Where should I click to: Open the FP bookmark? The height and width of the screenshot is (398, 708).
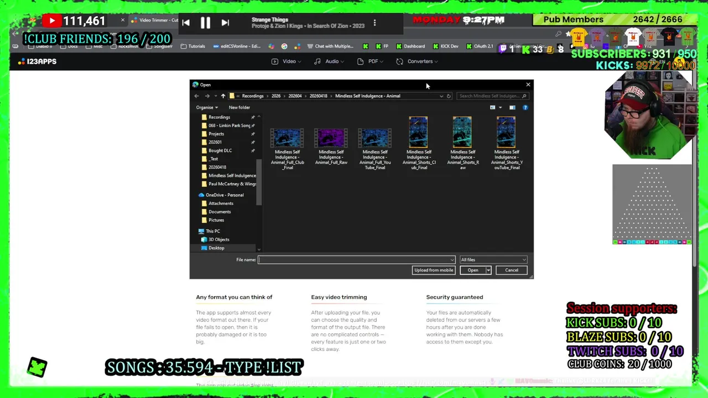(x=382, y=46)
